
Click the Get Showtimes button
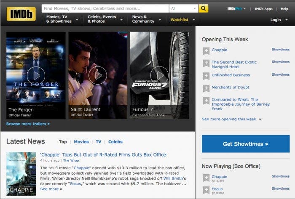click(x=246, y=144)
